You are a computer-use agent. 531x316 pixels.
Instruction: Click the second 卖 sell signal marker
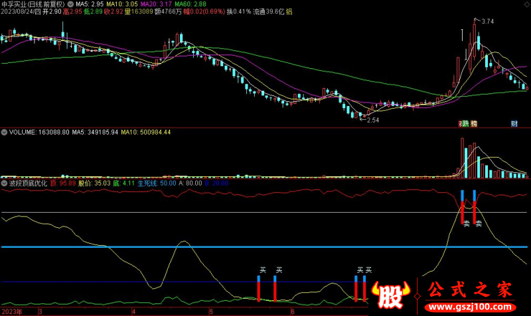point(478,225)
